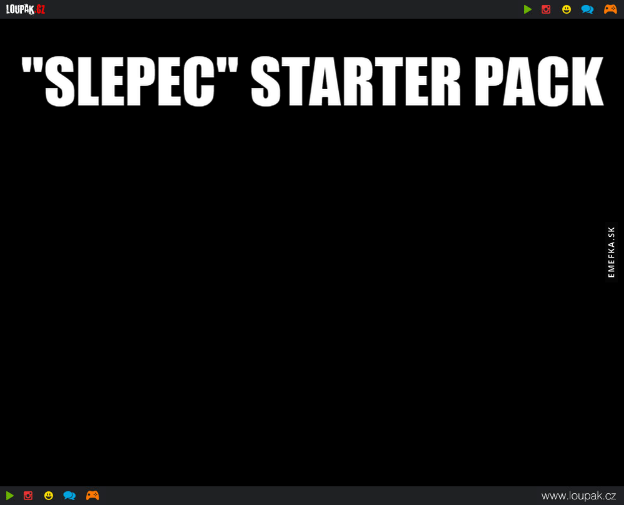Click the green play icon in top header
The image size is (624, 505).
click(x=528, y=9)
